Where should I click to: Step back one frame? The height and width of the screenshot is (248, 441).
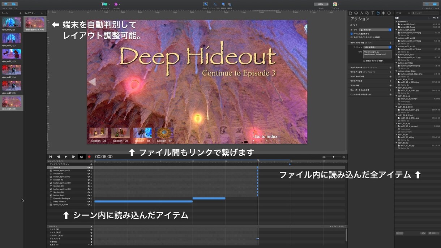(x=58, y=157)
